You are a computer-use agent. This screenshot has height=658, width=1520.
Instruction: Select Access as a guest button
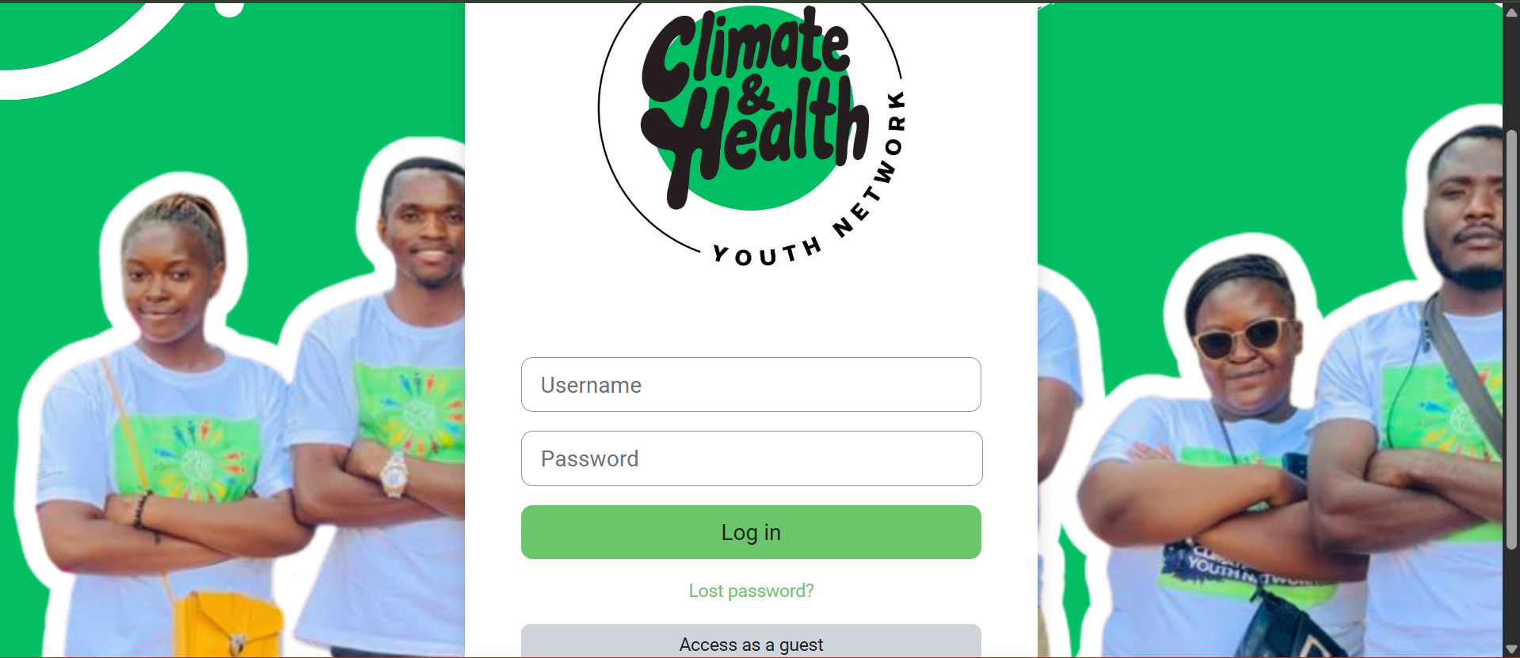click(751, 642)
